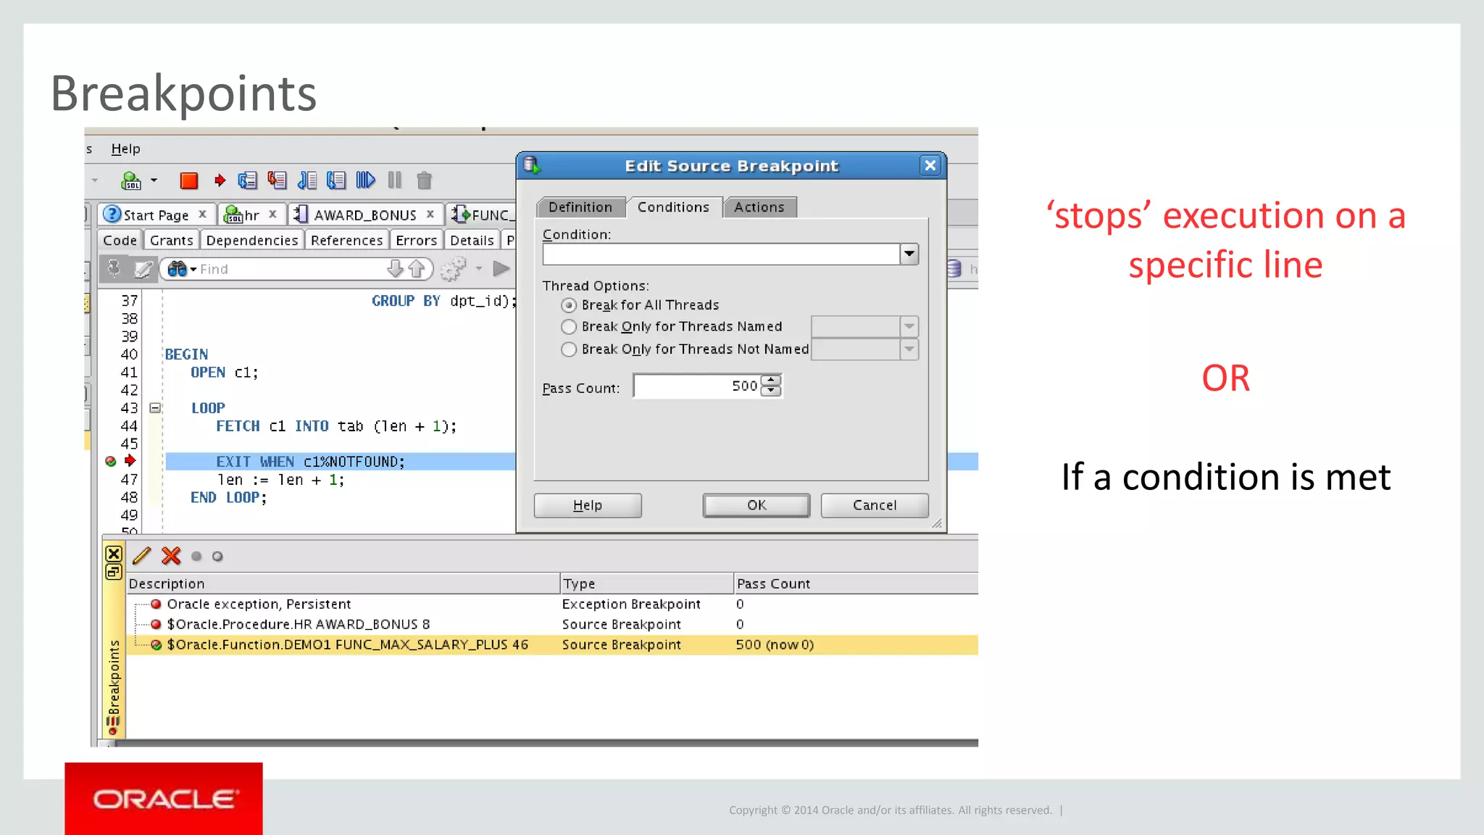The width and height of the screenshot is (1484, 835).
Task: Click Cancel in breakpoint dialog
Action: tap(875, 505)
